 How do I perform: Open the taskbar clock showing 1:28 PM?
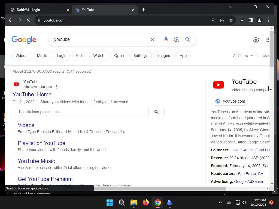point(259,202)
